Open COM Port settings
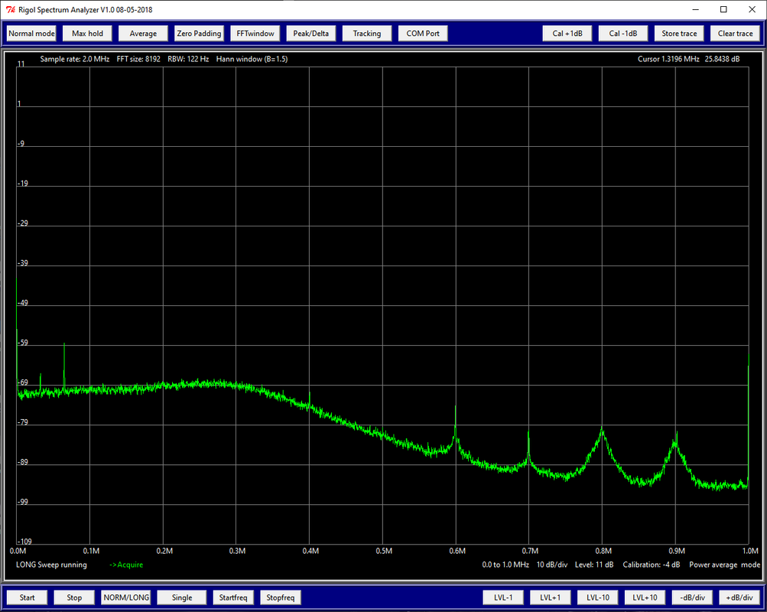 (423, 33)
